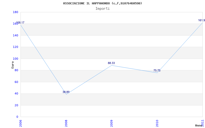Click the 100 y-axis tick label

15,59
